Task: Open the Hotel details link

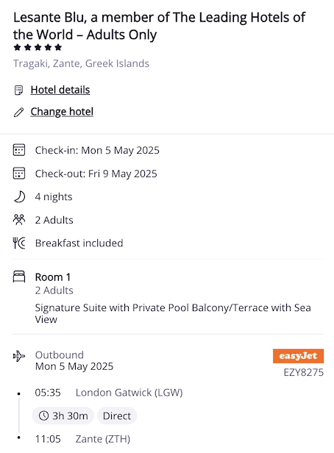Action: click(x=60, y=90)
